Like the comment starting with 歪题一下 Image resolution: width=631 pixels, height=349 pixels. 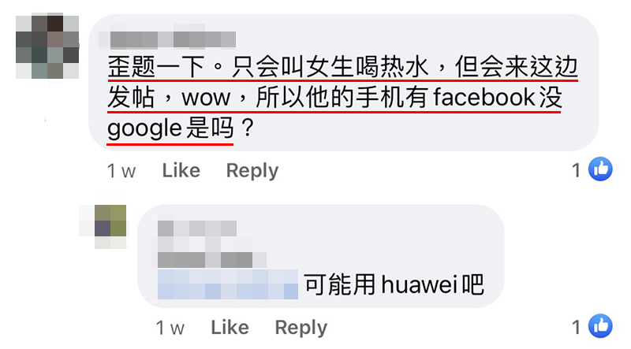pyautogui.click(x=181, y=170)
